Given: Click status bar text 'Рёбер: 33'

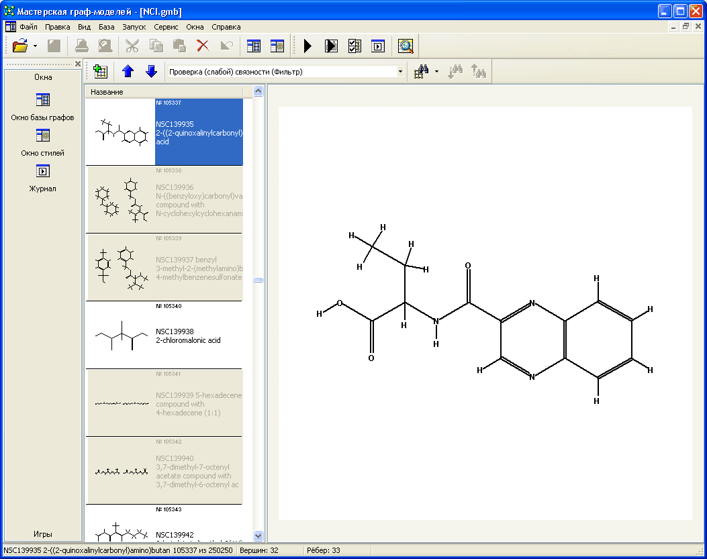Looking at the screenshot, I should (324, 550).
